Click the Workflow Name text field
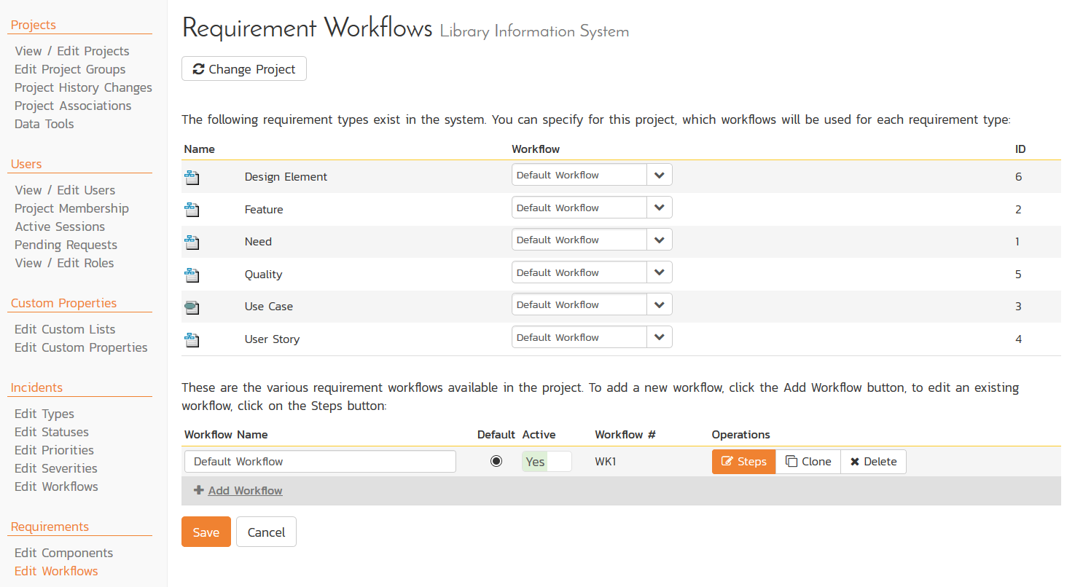This screenshot has width=1075, height=587. [320, 462]
